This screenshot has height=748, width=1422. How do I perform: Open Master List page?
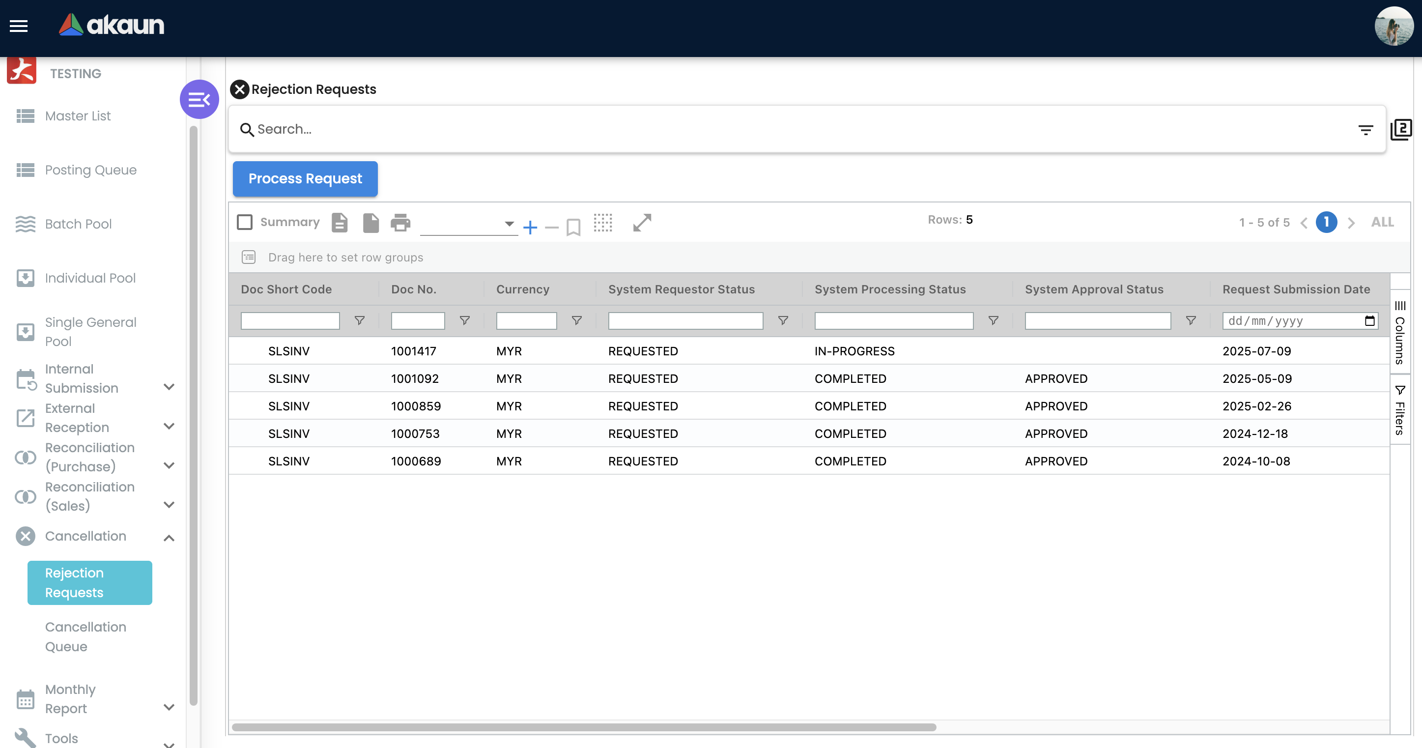coord(77,116)
